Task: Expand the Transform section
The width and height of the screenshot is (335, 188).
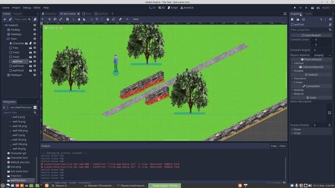Action: (311, 79)
